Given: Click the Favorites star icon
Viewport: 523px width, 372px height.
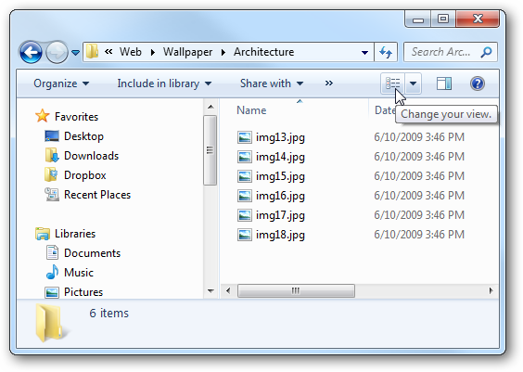Looking at the screenshot, I should point(43,116).
